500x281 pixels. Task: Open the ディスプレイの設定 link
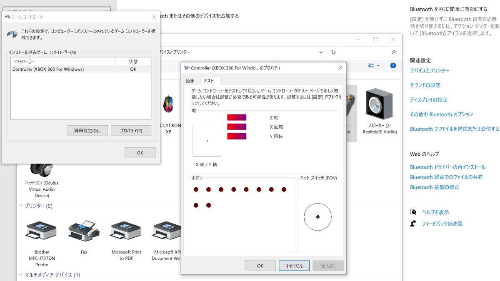pyautogui.click(x=429, y=100)
